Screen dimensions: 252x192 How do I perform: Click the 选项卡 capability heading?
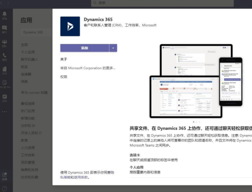[135, 155]
